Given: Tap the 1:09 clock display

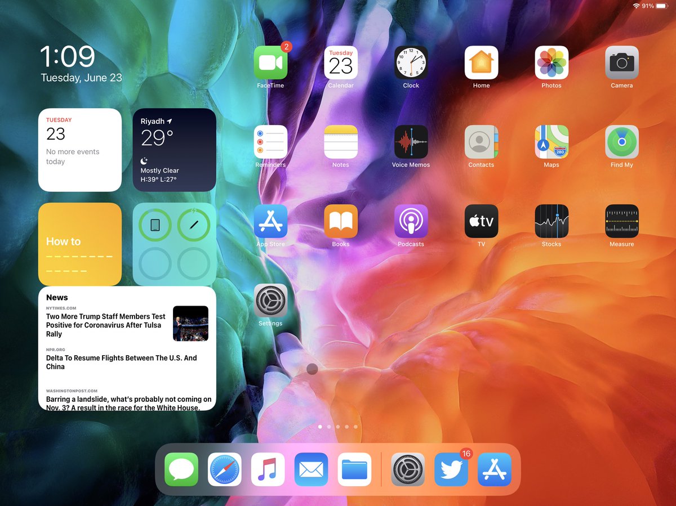Looking at the screenshot, I should pyautogui.click(x=68, y=57).
